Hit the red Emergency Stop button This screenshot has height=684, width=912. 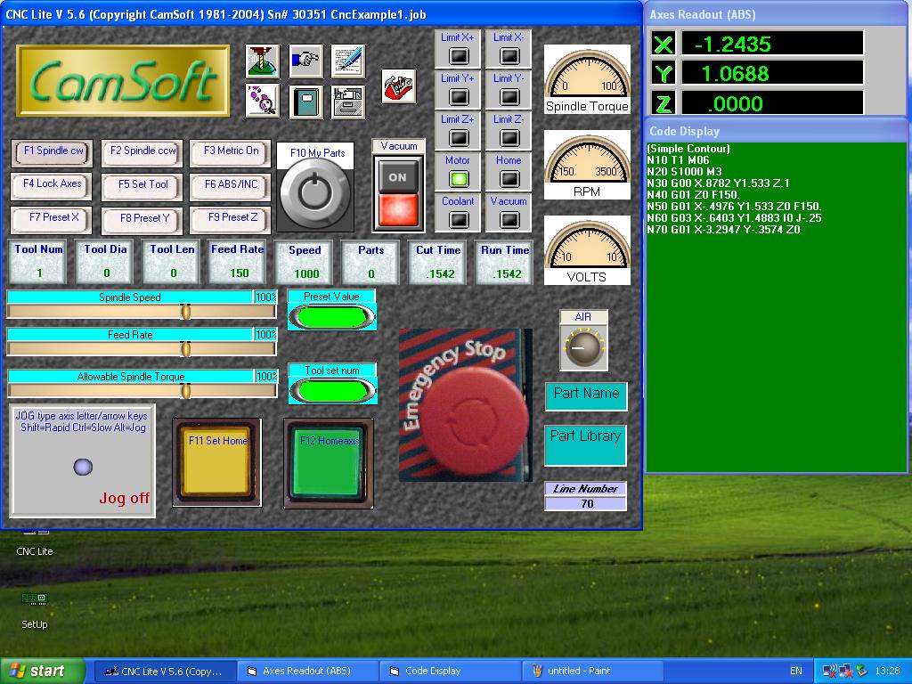click(474, 420)
